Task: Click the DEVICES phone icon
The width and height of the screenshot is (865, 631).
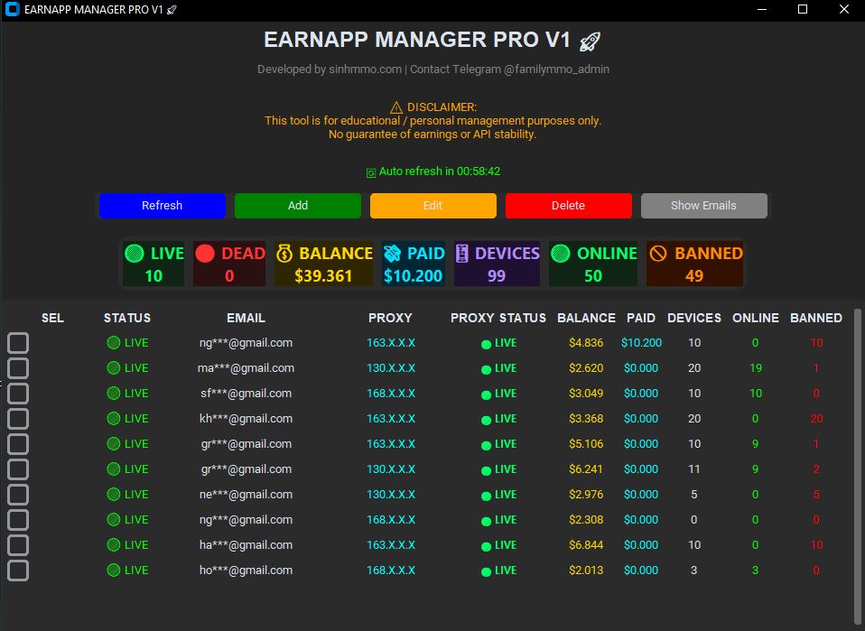Action: [x=461, y=253]
